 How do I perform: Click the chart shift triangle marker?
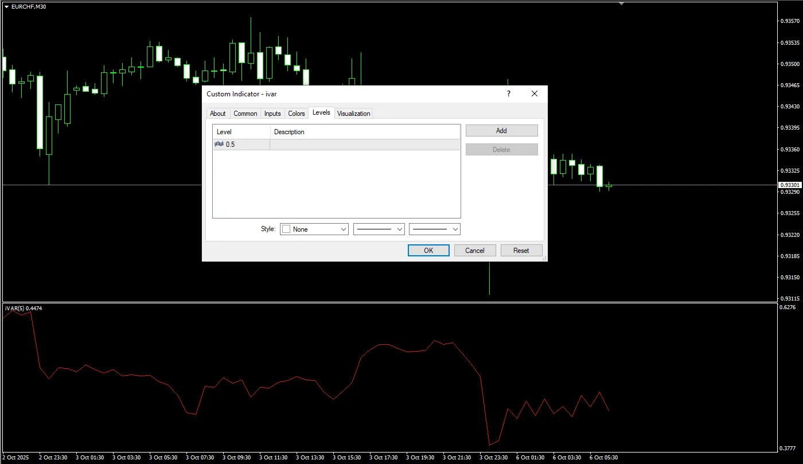click(621, 3)
